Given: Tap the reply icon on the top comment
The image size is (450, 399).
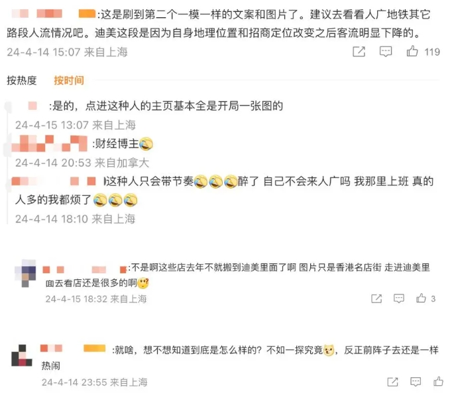Looking at the screenshot, I should point(386,52).
